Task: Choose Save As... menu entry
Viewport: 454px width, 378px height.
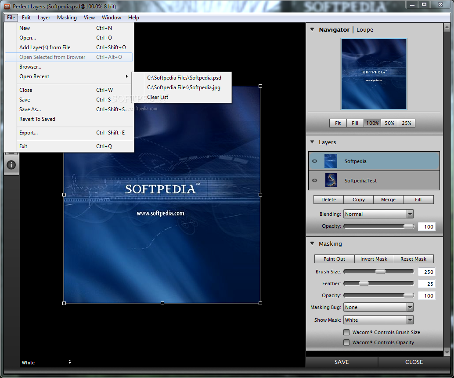Action: [69, 109]
